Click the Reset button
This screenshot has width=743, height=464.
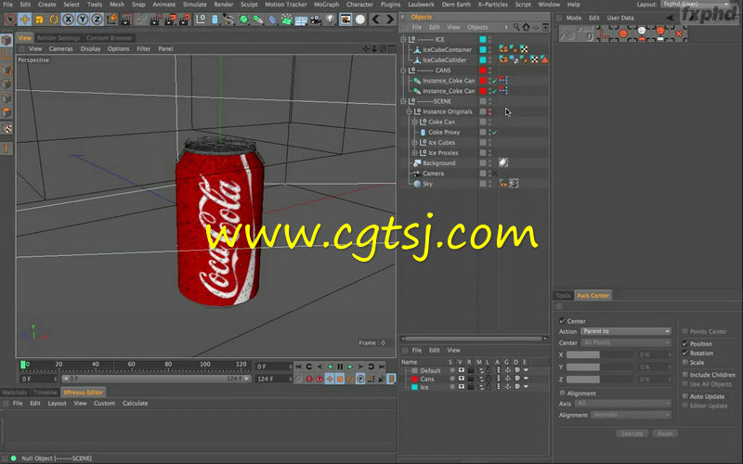click(665, 433)
